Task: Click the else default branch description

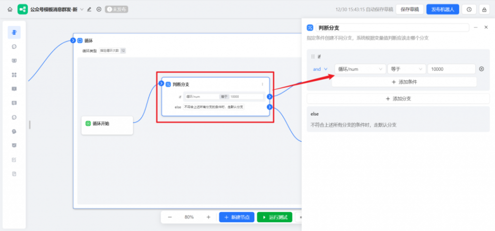Action: (353, 125)
